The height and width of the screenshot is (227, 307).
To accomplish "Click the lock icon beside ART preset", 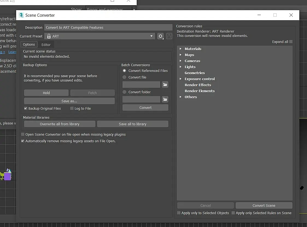I will point(49,36).
